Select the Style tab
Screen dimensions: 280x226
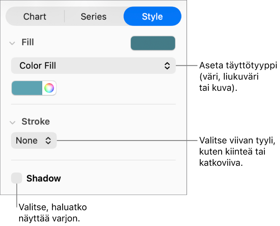point(152,17)
